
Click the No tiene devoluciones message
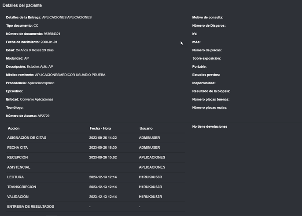tap(210, 126)
